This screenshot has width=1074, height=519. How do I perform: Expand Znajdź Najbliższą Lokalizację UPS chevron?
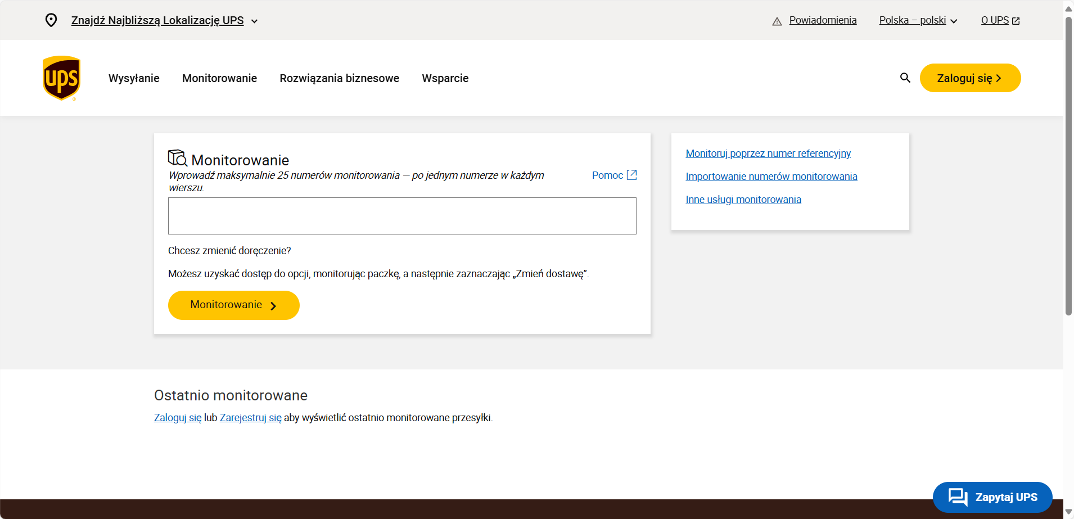254,21
